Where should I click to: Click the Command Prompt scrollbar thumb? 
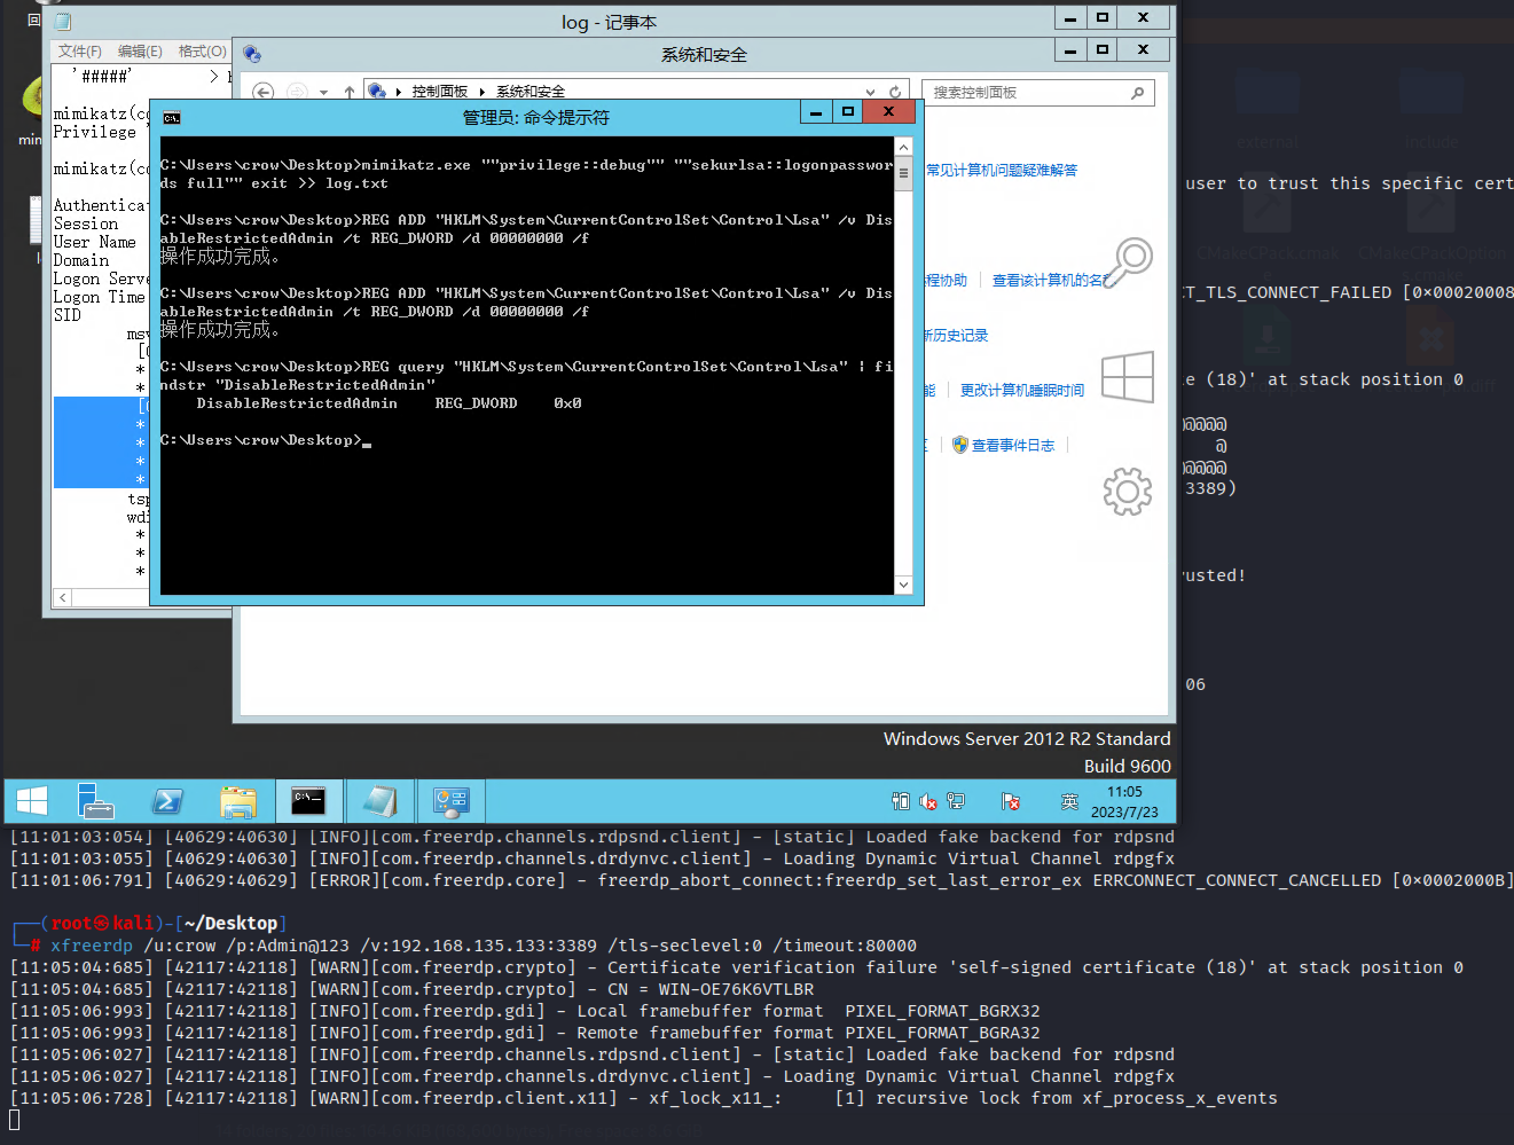click(x=904, y=174)
